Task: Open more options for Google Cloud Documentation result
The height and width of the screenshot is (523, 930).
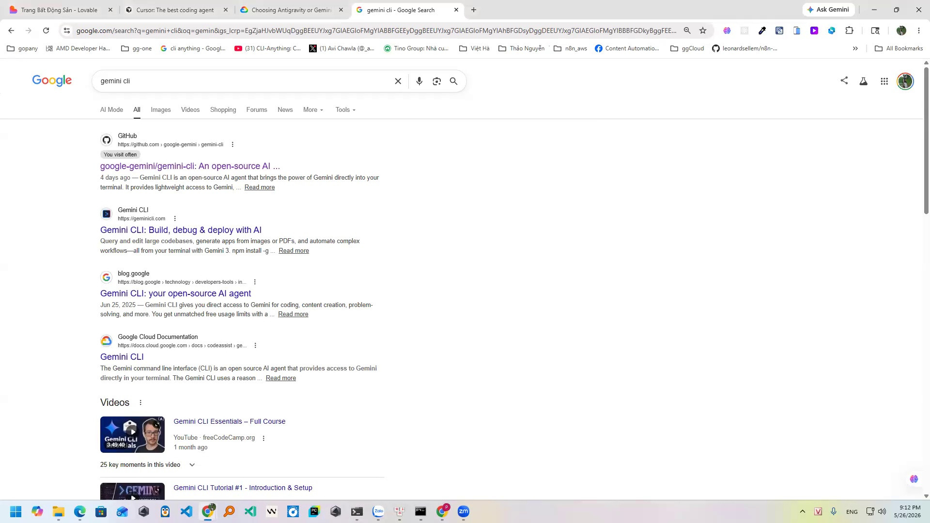Action: 255,345
